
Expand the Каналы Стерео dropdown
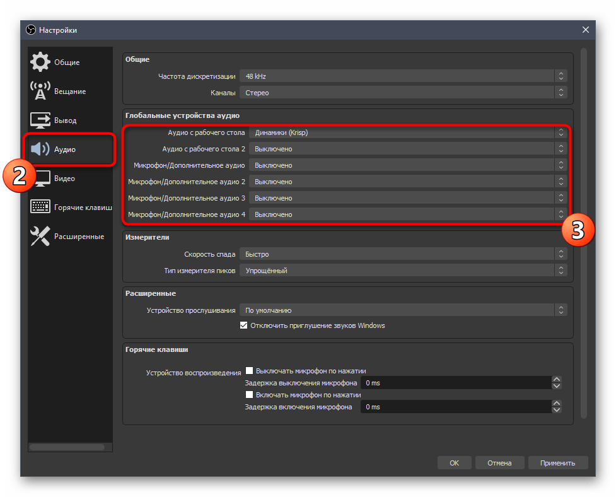(403, 93)
